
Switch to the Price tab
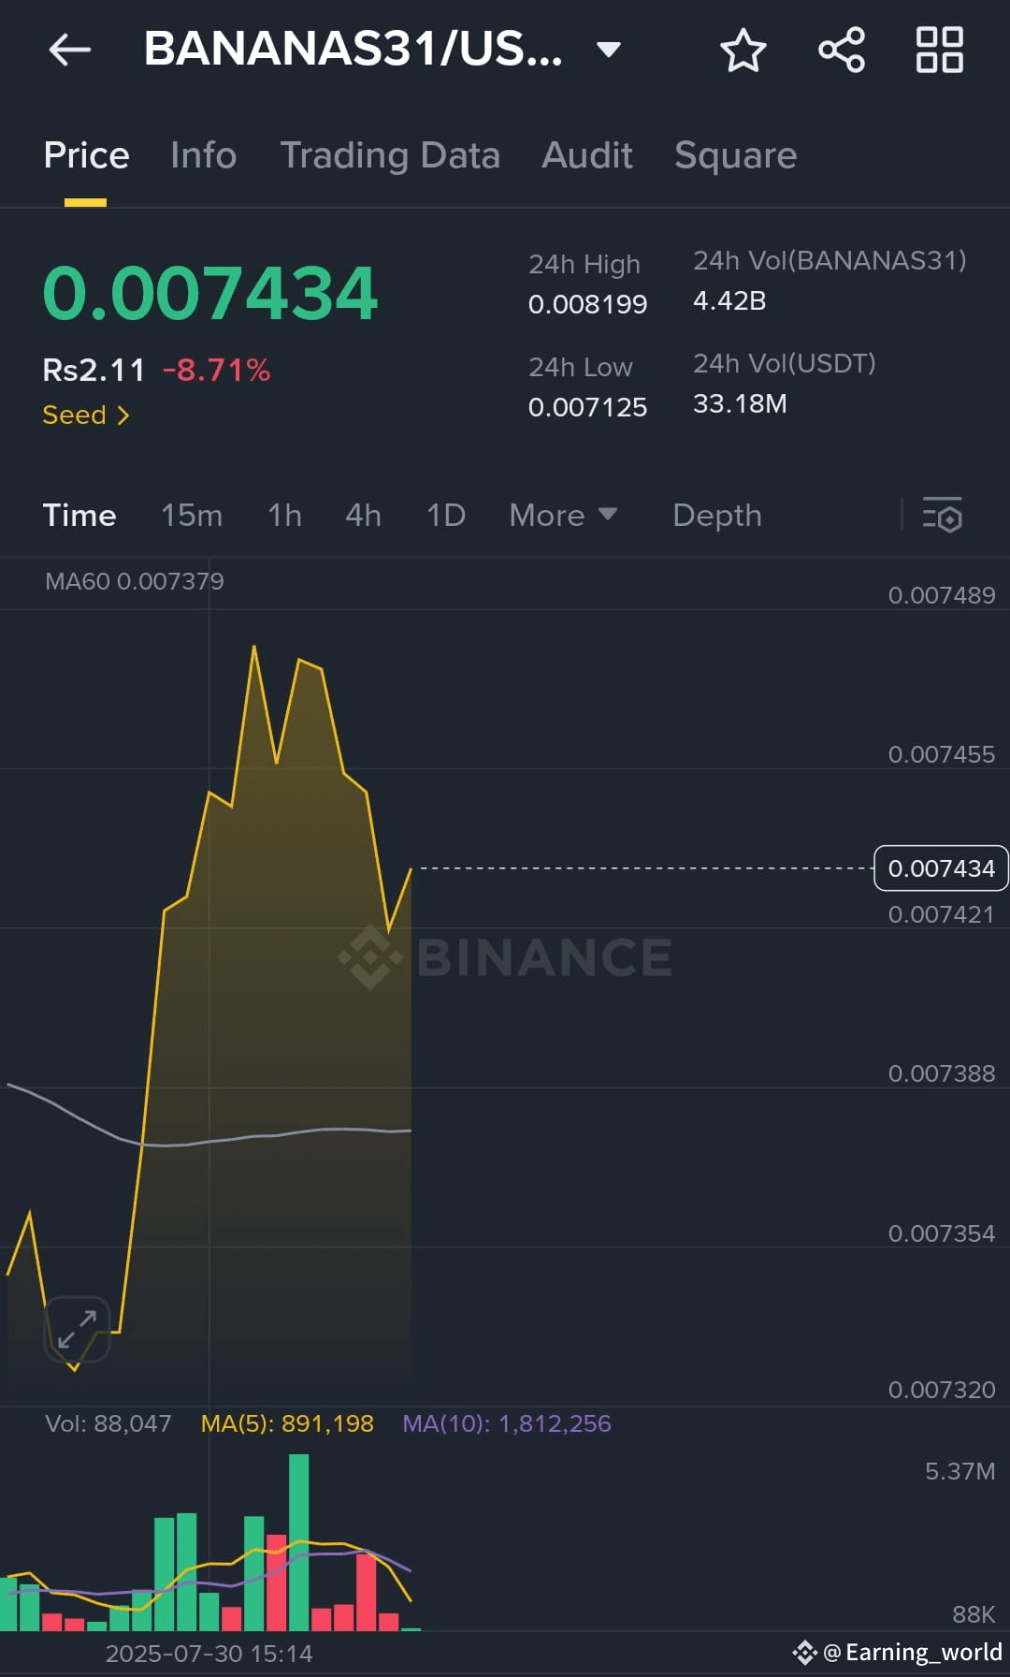(86, 155)
